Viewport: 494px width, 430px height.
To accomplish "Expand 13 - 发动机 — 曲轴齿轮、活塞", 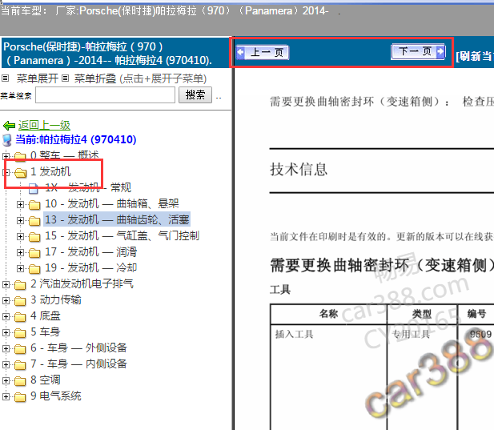I will (x=20, y=220).
